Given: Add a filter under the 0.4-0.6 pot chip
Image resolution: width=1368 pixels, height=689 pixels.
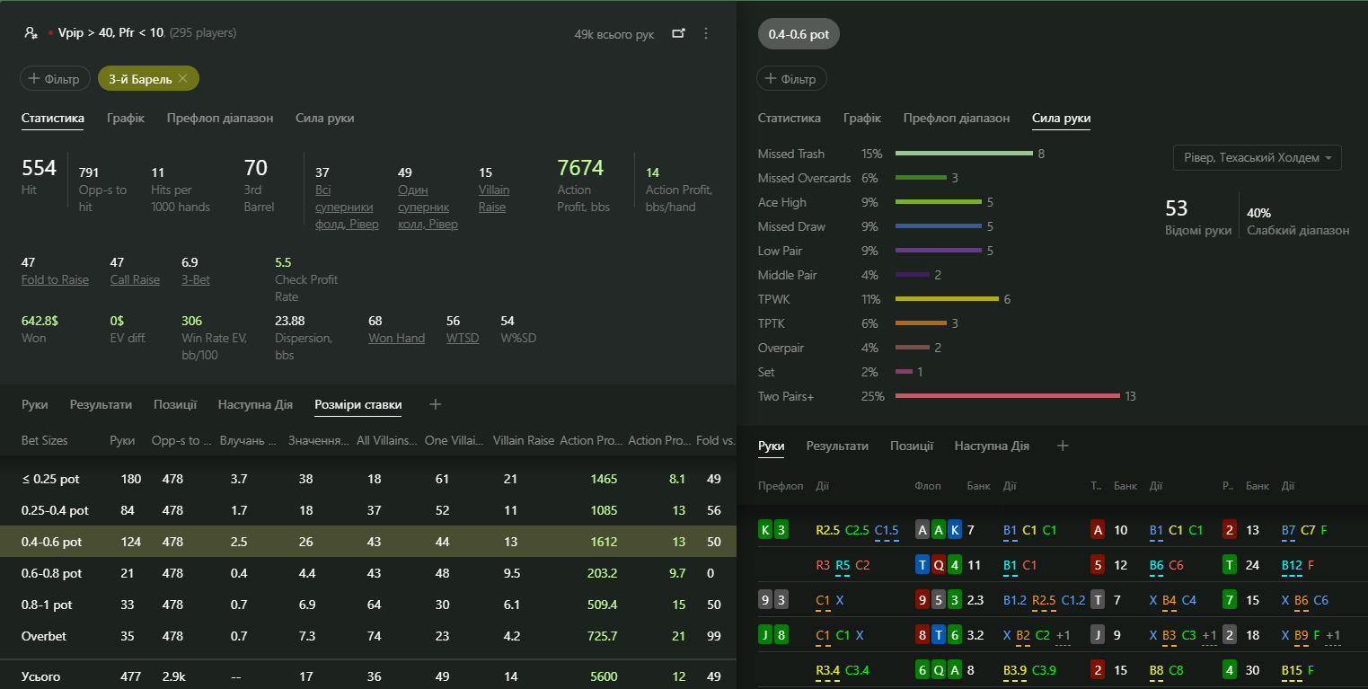Looking at the screenshot, I should click(x=791, y=79).
